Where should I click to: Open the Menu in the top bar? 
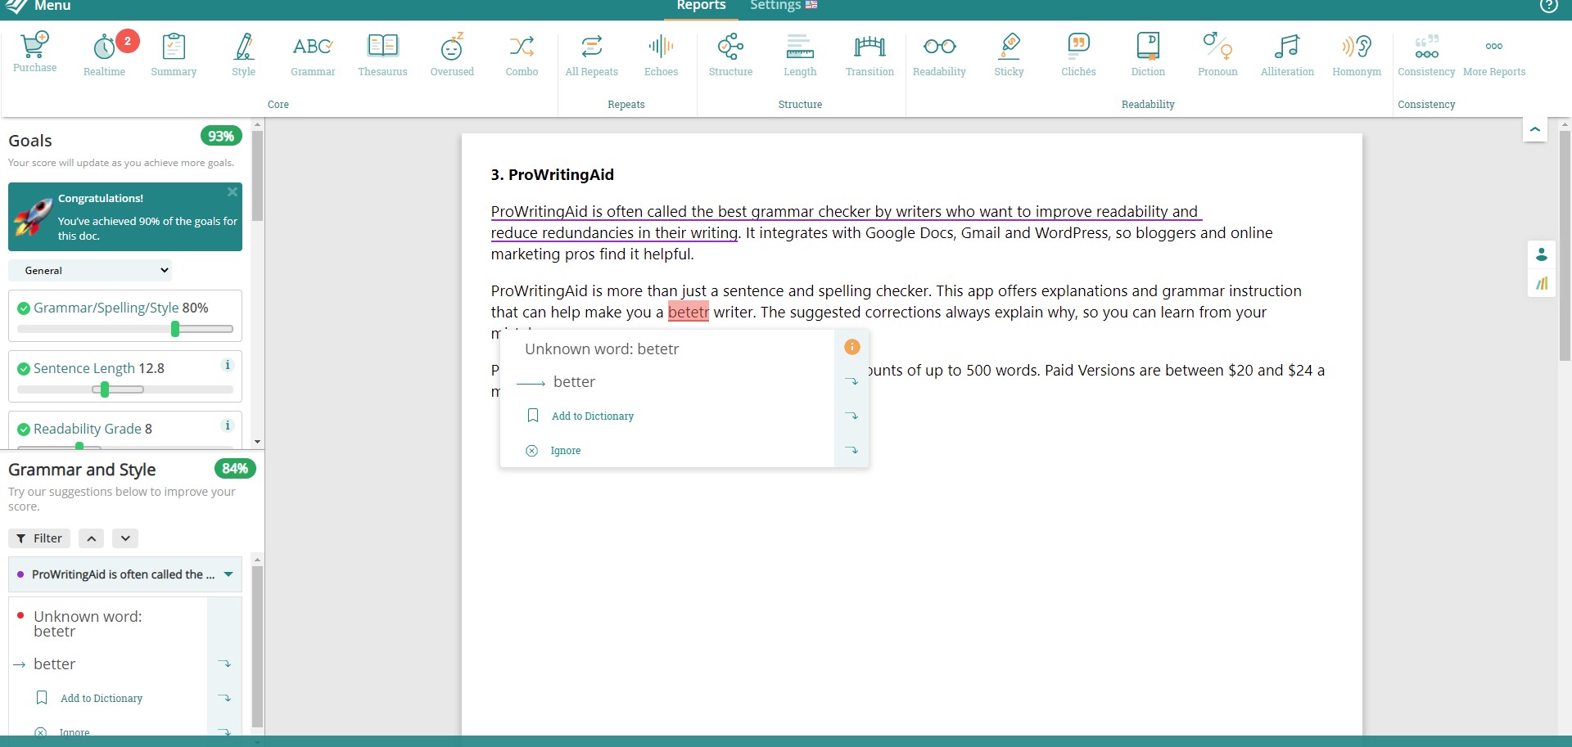coord(38,7)
